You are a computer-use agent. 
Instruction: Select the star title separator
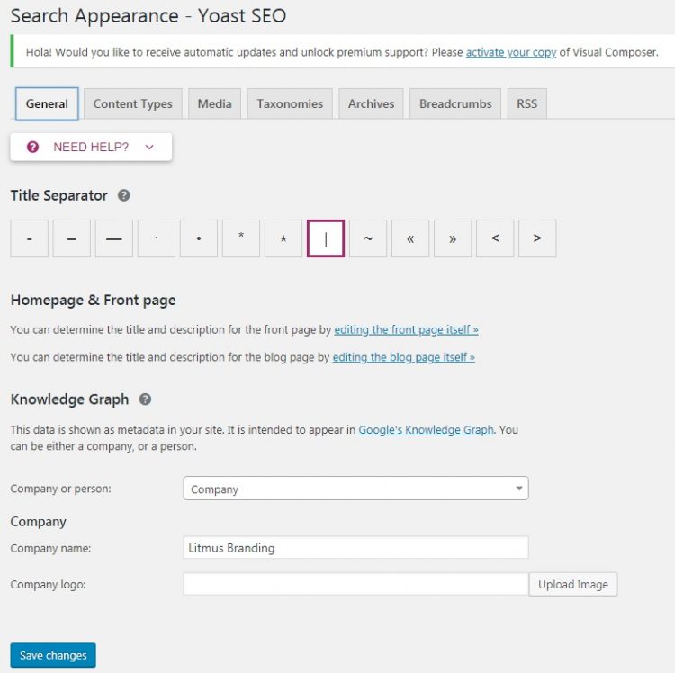point(283,238)
